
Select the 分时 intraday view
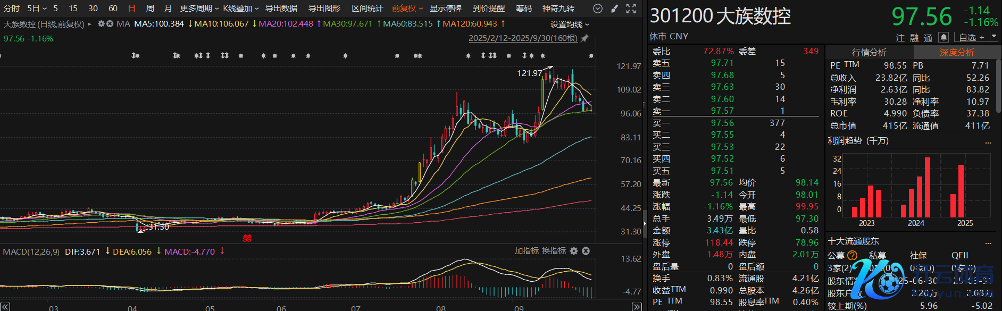[x=11, y=9]
